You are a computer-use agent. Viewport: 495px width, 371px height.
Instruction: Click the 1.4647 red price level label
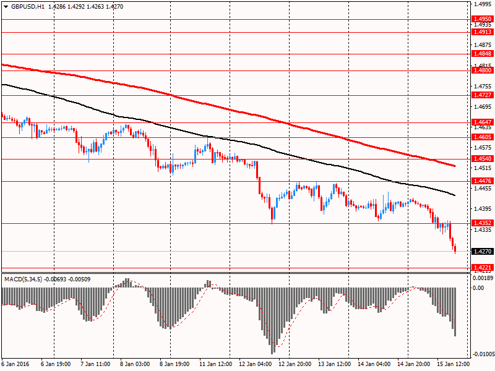pyautogui.click(x=483, y=122)
